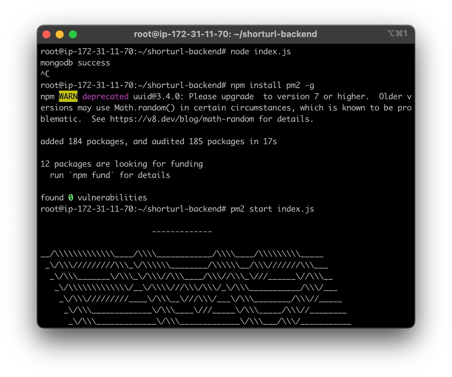Viewport: 452px width, 377px height.
Task: Click the 'uuid@3.4.0:' package text
Action: pyautogui.click(x=158, y=97)
